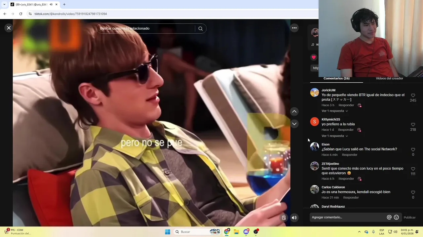Open the ESP LAA language selector
This screenshot has width=423, height=237.
(x=382, y=232)
